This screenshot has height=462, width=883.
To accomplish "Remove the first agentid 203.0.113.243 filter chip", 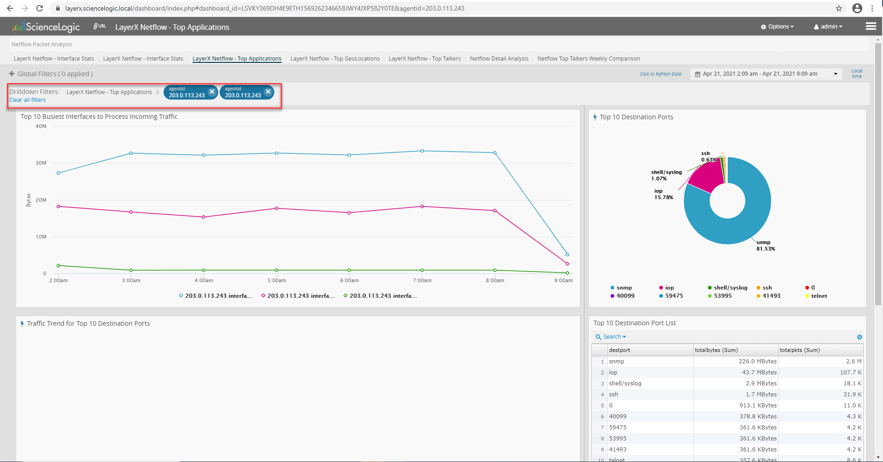I will [x=212, y=92].
